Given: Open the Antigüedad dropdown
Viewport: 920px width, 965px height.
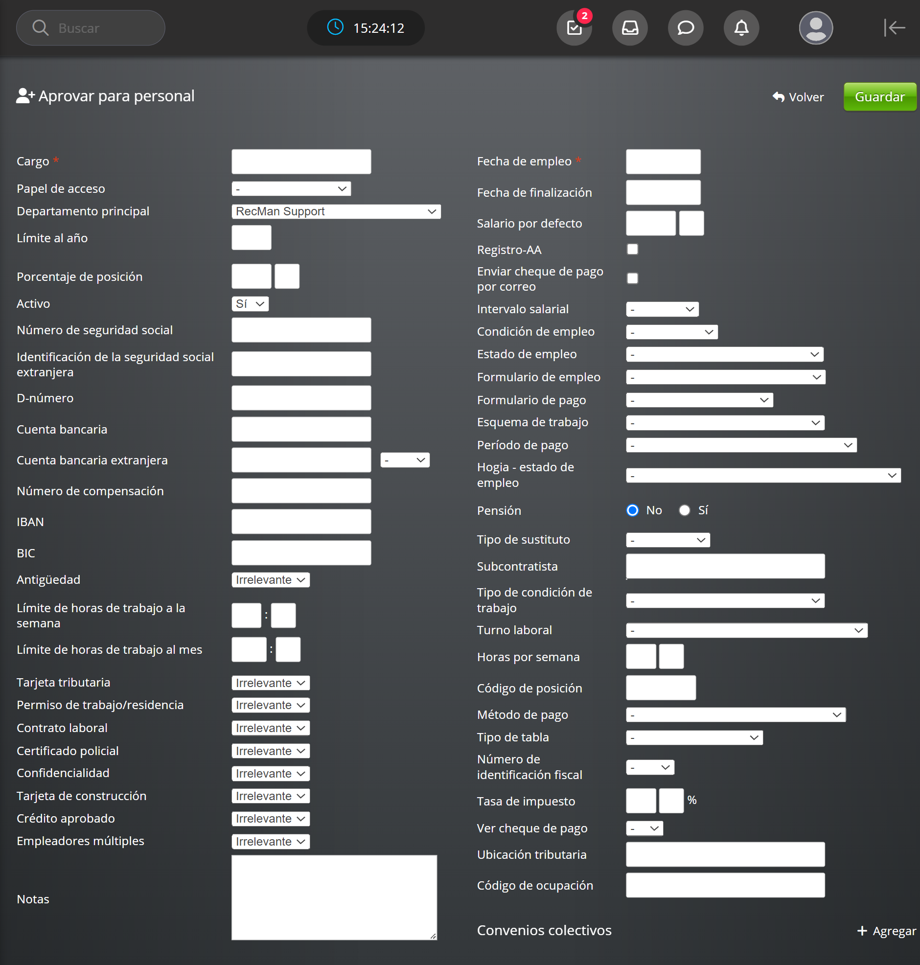Looking at the screenshot, I should [270, 579].
